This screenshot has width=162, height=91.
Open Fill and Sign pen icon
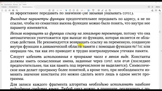152,10
